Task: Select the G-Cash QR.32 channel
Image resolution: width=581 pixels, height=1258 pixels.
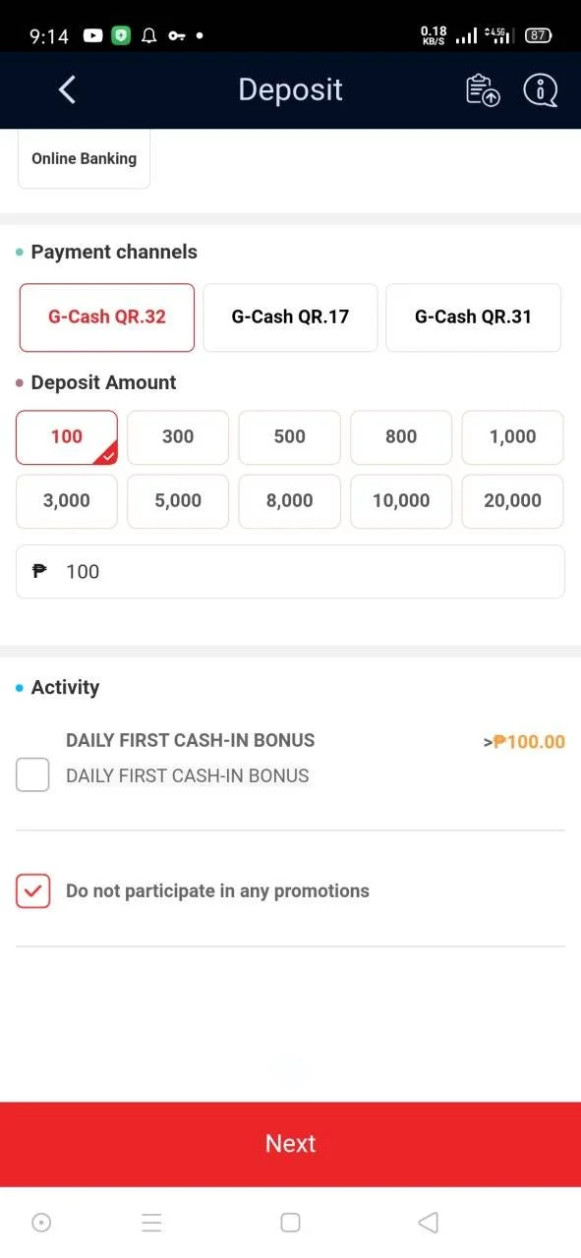Action: [107, 317]
